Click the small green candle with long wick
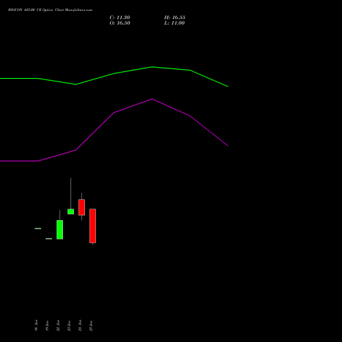The image size is (342, 342). 70,211
